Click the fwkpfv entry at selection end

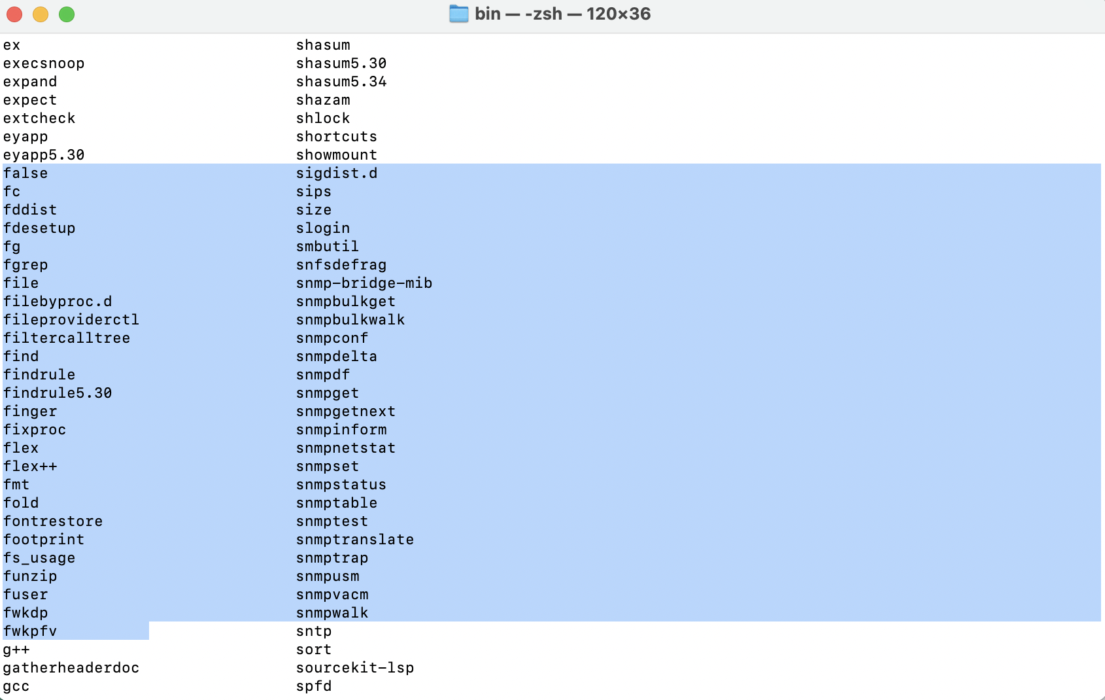30,631
